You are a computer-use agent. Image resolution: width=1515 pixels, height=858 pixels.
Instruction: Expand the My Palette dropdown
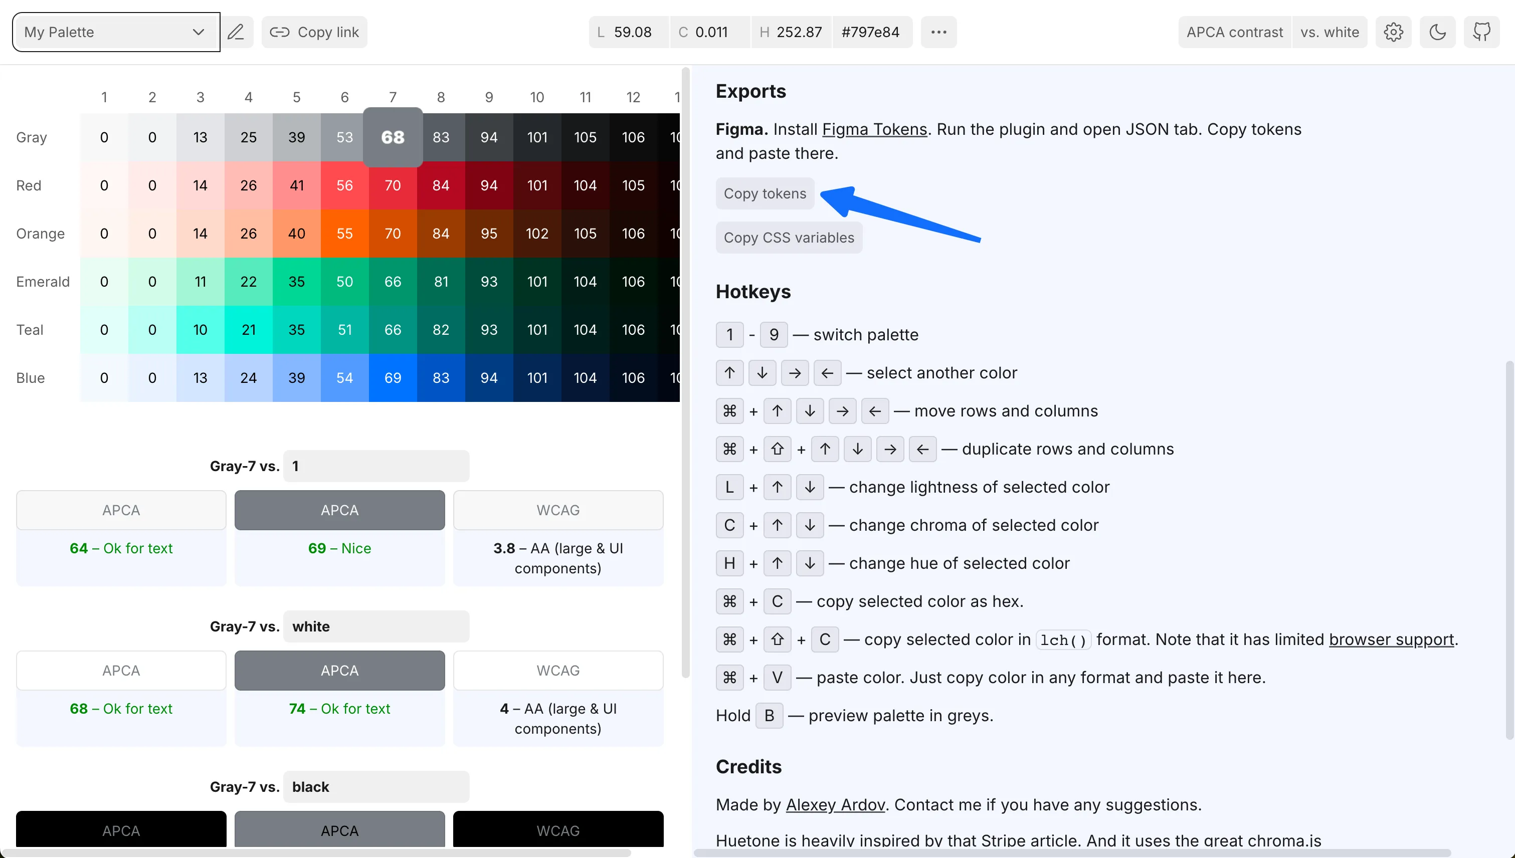[115, 32]
